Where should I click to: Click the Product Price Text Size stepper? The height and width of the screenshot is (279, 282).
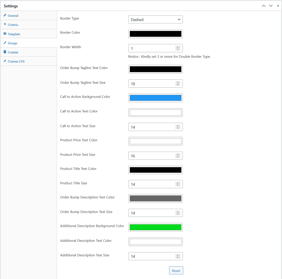pos(178,156)
